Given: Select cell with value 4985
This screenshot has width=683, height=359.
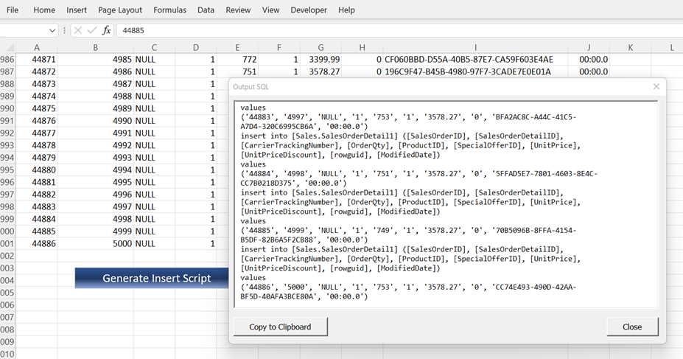Looking at the screenshot, I should 95,59.
